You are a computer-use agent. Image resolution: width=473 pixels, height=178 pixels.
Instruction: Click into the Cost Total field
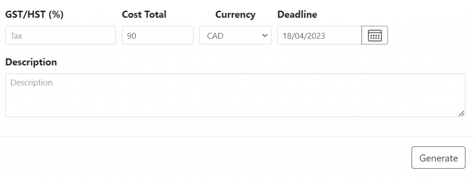(158, 35)
